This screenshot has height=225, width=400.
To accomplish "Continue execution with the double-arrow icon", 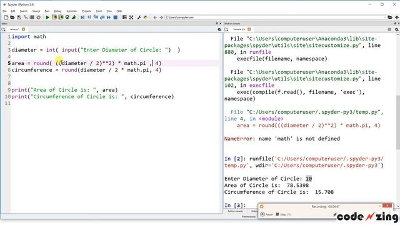I will point(109,17).
